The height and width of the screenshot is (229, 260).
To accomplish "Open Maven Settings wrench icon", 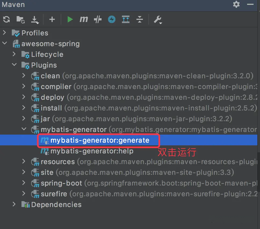I will pos(157,20).
